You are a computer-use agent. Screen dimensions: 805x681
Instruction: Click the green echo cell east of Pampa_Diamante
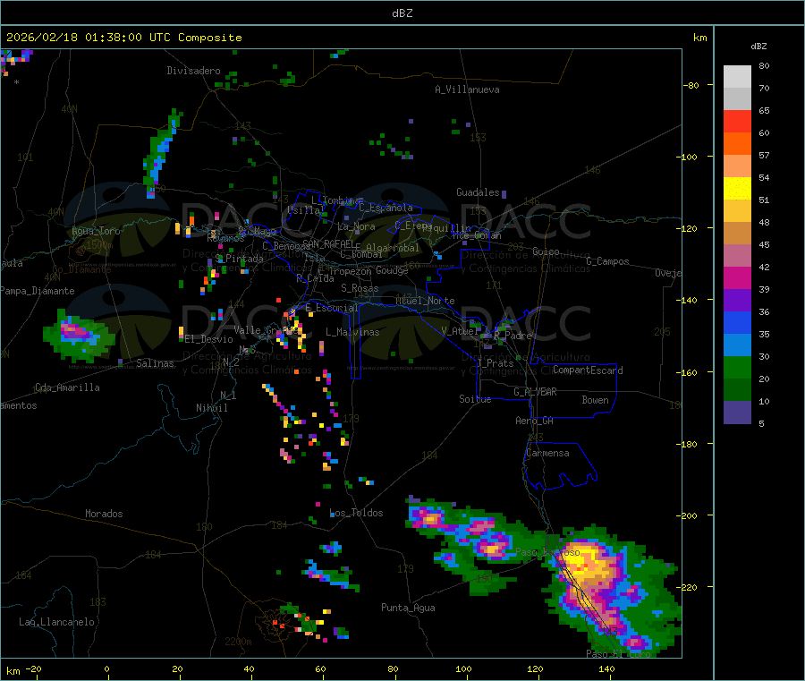click(78, 336)
